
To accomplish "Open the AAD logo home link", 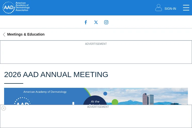I will (16, 8).
